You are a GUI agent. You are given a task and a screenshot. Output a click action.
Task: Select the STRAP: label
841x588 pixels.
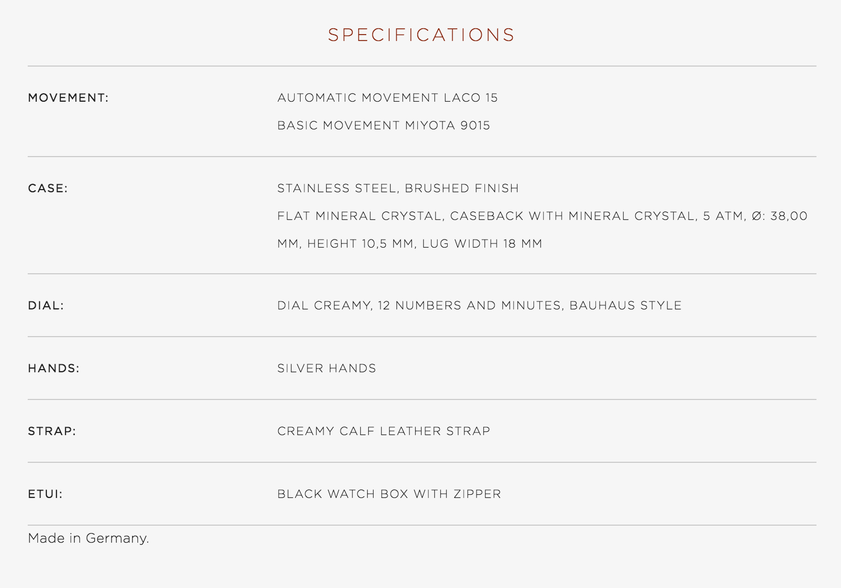pyautogui.click(x=52, y=431)
